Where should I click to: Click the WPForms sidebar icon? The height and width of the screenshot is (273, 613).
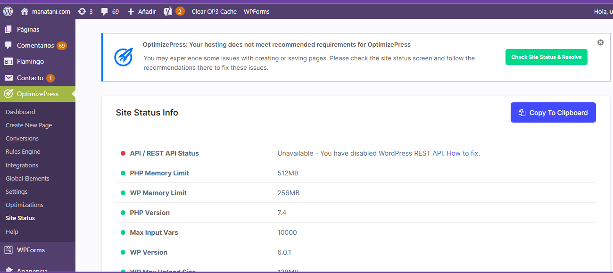[8, 250]
